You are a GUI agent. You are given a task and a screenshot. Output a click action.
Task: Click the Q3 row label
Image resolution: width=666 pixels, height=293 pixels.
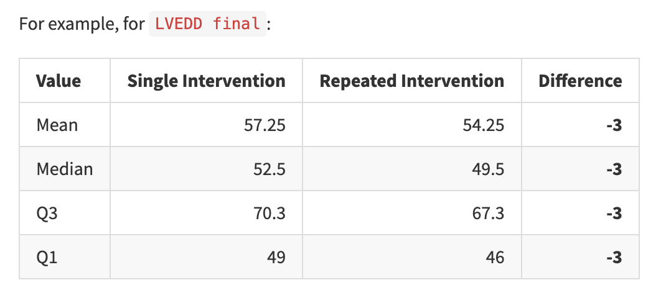tap(47, 213)
